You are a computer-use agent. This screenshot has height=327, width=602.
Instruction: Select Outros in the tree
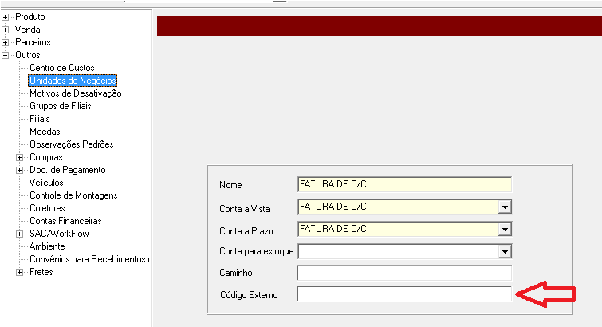[28, 55]
